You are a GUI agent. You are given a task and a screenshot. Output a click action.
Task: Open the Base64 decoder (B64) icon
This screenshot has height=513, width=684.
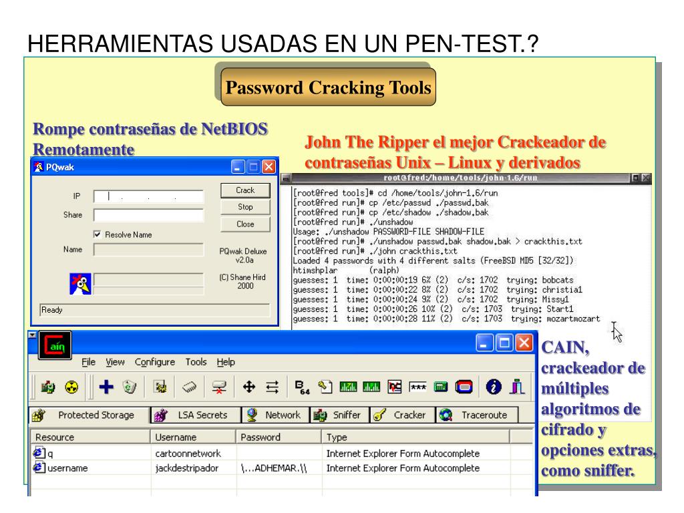pos(302,387)
